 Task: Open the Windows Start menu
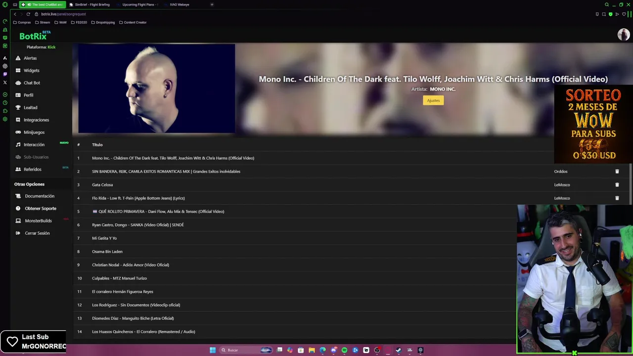213,350
